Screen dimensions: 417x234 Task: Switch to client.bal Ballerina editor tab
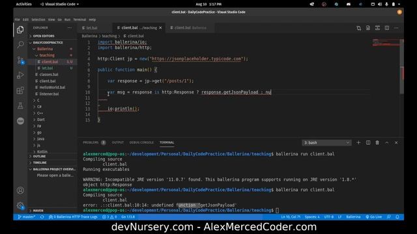(190, 28)
